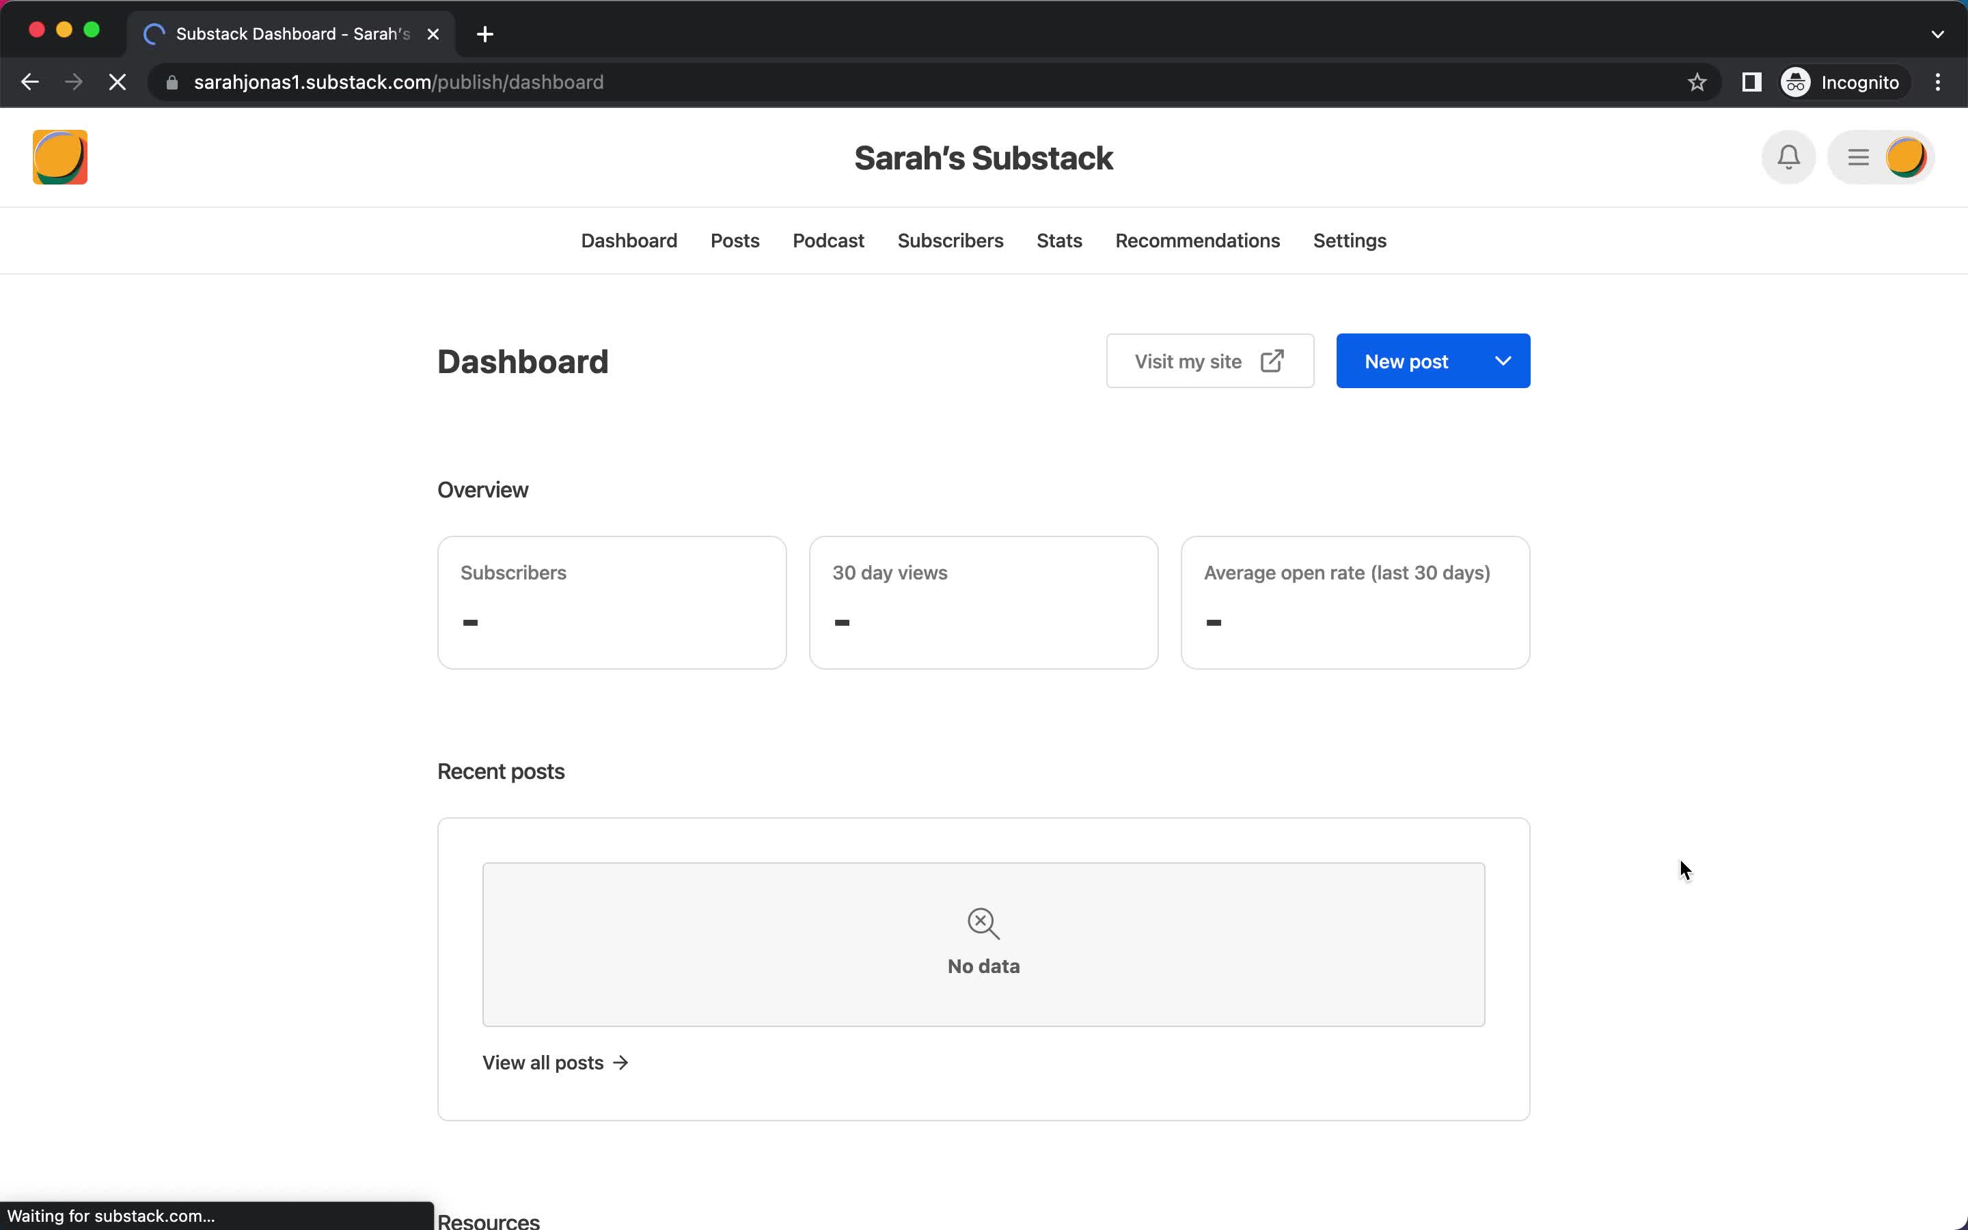Open the notifications bell

(1788, 157)
